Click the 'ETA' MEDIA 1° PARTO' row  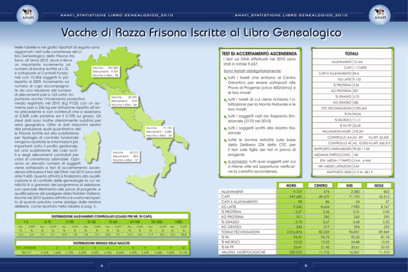pyautogui.click(x=352, y=160)
